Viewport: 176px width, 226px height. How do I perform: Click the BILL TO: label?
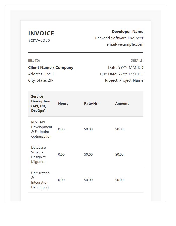[x=34, y=60]
